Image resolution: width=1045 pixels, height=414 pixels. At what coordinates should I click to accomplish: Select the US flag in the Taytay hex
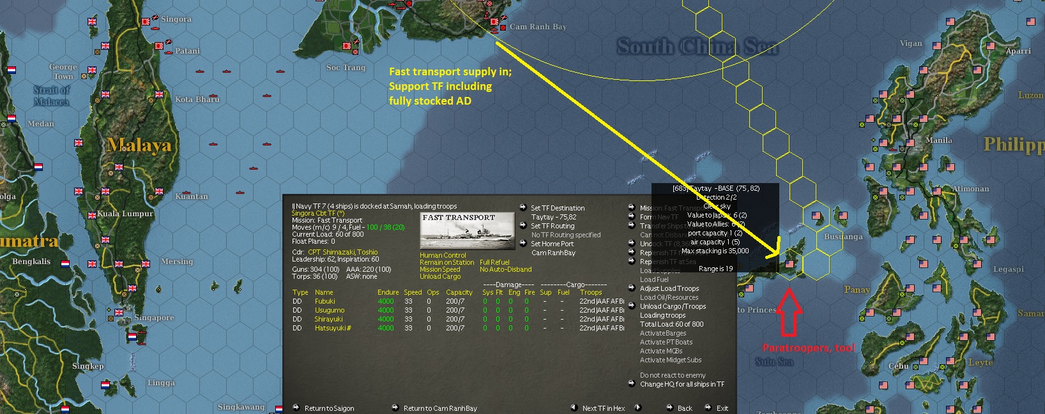[x=790, y=263]
